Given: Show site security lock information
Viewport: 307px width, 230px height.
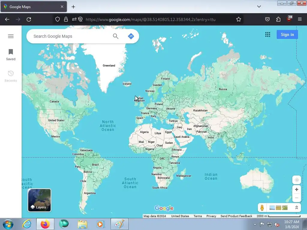Looking at the screenshot, I should click(66, 19).
